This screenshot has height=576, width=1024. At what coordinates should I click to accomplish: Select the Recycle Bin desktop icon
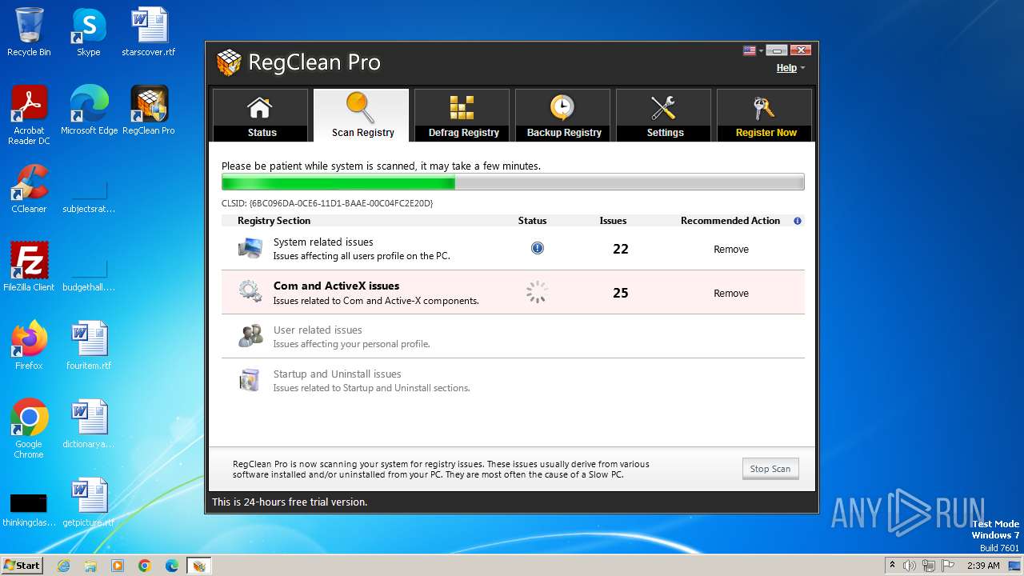[x=29, y=32]
